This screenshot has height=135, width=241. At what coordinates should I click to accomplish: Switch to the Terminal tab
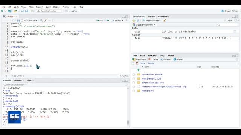[x=18, y=81]
